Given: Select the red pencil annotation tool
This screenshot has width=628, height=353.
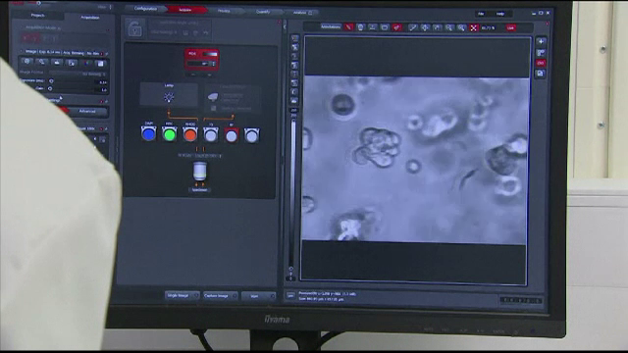Looking at the screenshot, I should tap(349, 27).
